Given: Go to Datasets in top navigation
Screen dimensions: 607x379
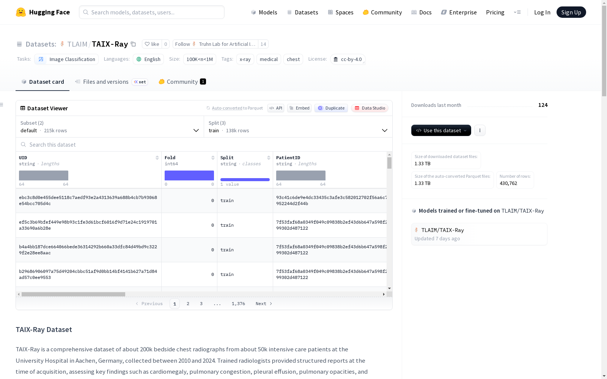Looking at the screenshot, I should pos(302,12).
